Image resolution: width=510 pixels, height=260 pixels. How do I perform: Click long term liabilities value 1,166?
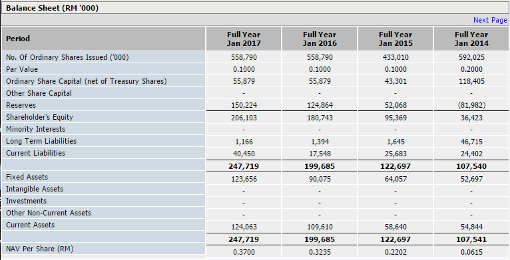[244, 142]
